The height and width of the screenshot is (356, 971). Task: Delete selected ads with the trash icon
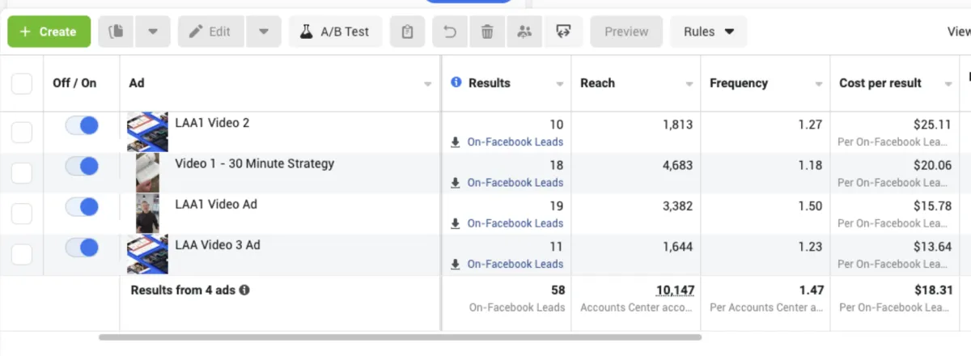click(x=487, y=32)
